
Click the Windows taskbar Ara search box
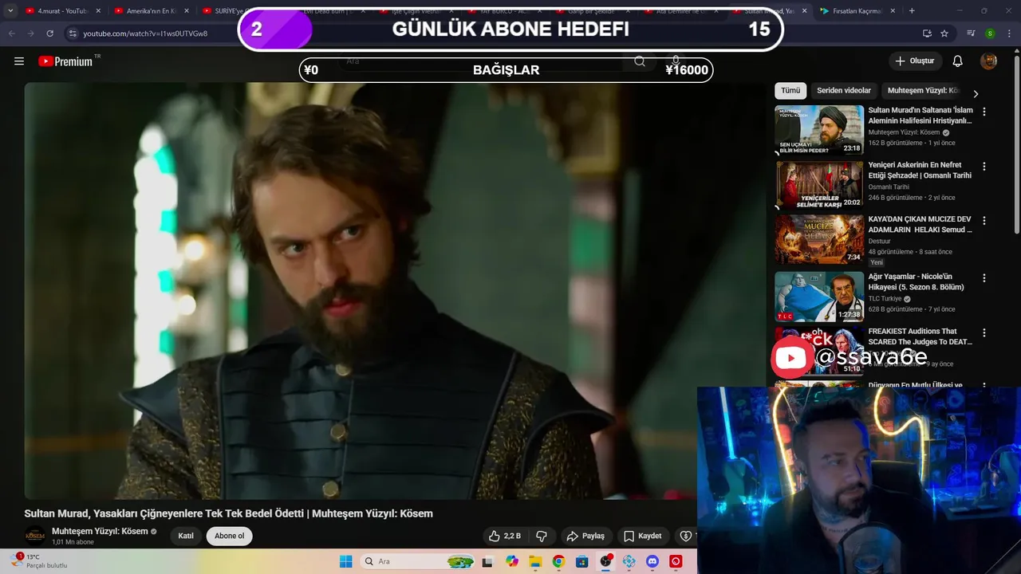416,562
